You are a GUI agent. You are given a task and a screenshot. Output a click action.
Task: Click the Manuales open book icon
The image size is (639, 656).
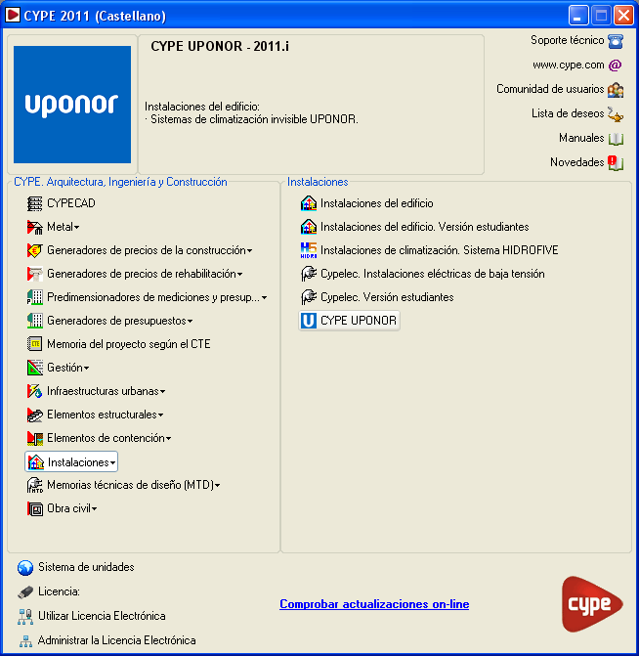(616, 139)
